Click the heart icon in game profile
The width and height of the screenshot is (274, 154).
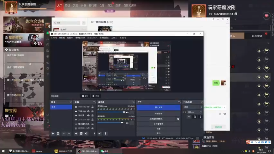point(266,16)
